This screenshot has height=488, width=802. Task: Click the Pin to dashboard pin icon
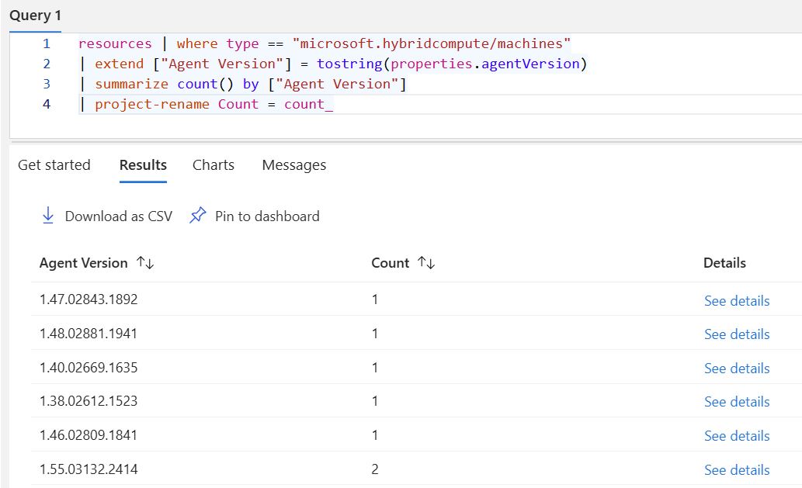pos(198,216)
